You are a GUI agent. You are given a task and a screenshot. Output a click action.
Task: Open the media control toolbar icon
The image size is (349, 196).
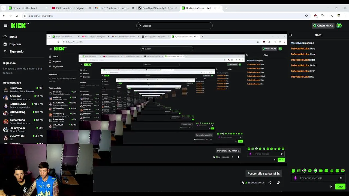coord(332,16)
